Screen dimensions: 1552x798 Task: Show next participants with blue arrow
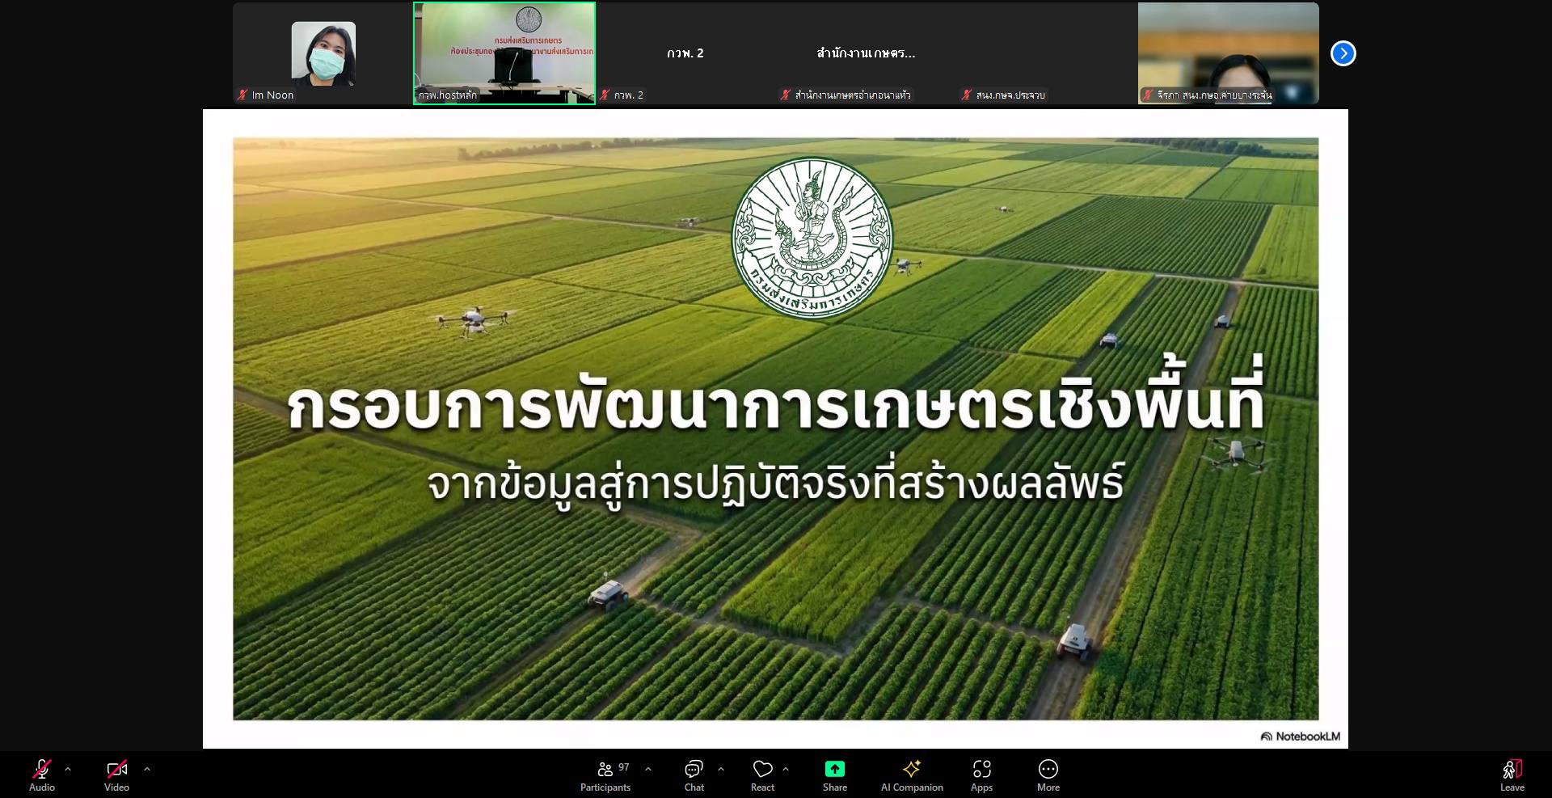(x=1343, y=53)
